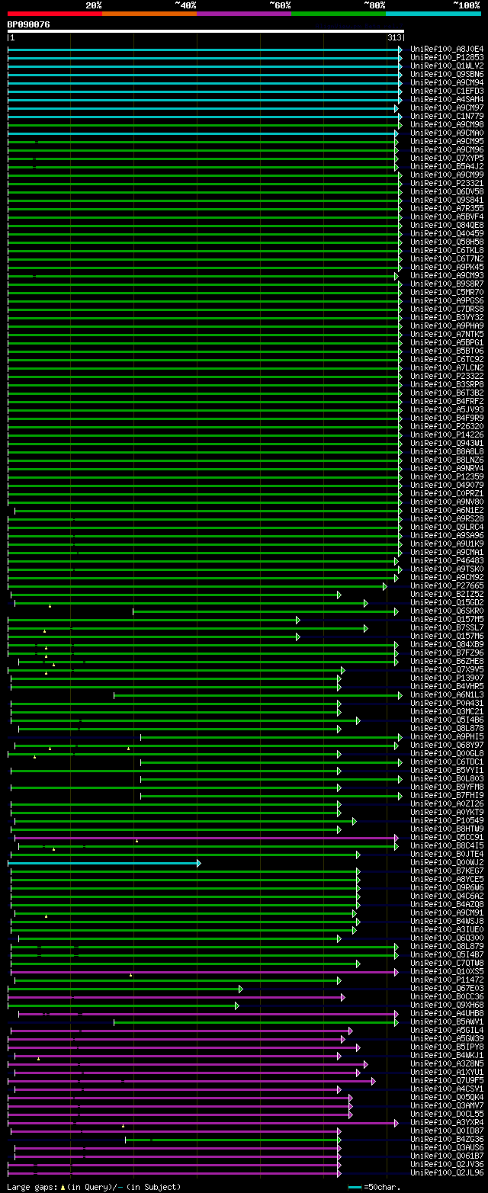Screen dimensions: 488x1193
Task: Open UniRef100_Q7X9V5 entry
Action: tap(447, 670)
